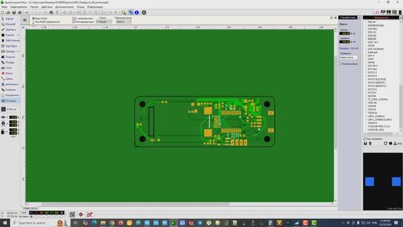The height and width of the screenshot is (227, 403).
Task: Toggle the Фотовид photoview mode
Action: [x=10, y=101]
